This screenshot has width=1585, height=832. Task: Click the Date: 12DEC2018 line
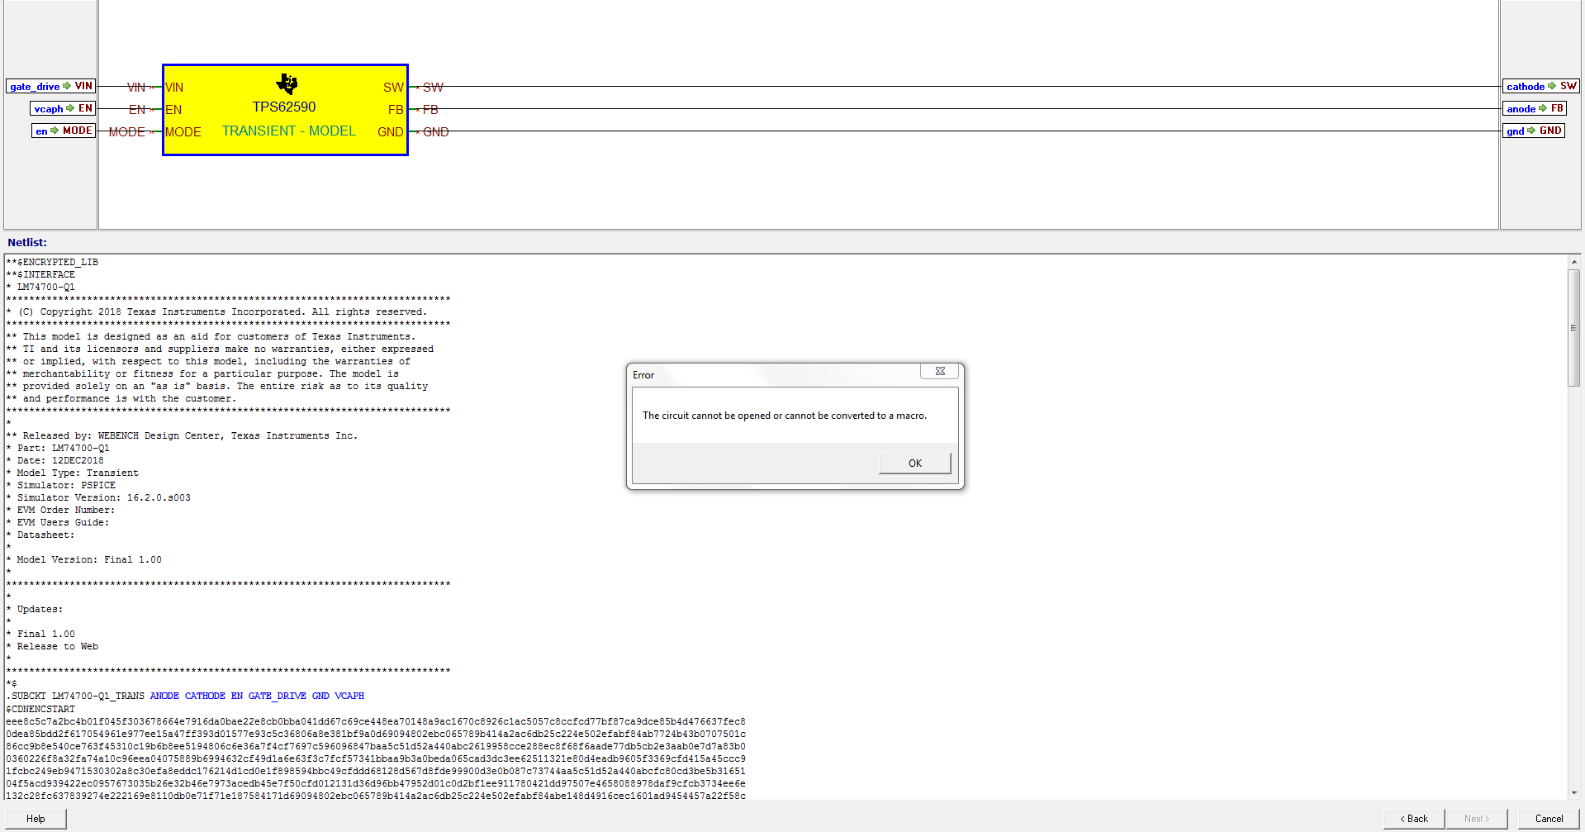point(55,460)
